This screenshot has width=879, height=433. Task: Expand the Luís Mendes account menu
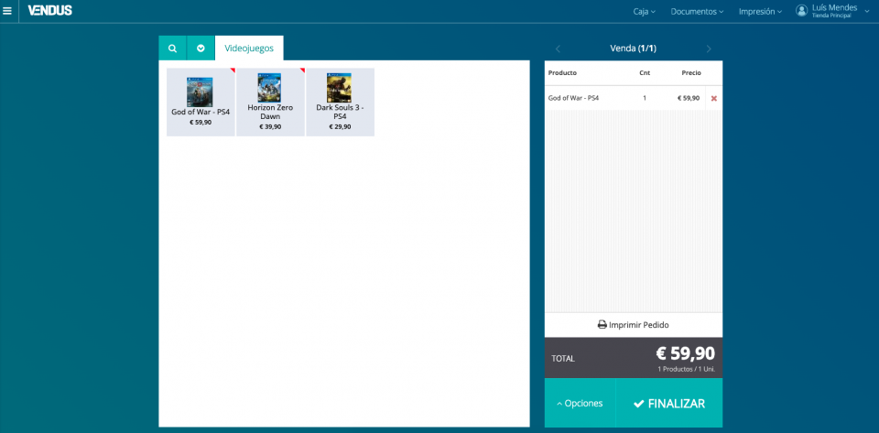pos(866,11)
